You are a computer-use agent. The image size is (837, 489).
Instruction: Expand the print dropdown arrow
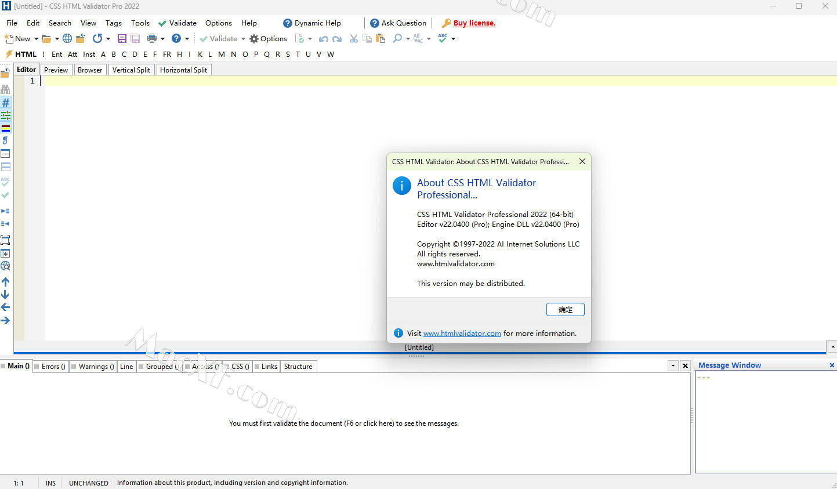click(x=162, y=39)
